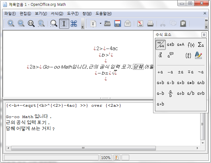Select the Set Operations category a∈A
Screen dimensions: 211x163
point(181,45)
